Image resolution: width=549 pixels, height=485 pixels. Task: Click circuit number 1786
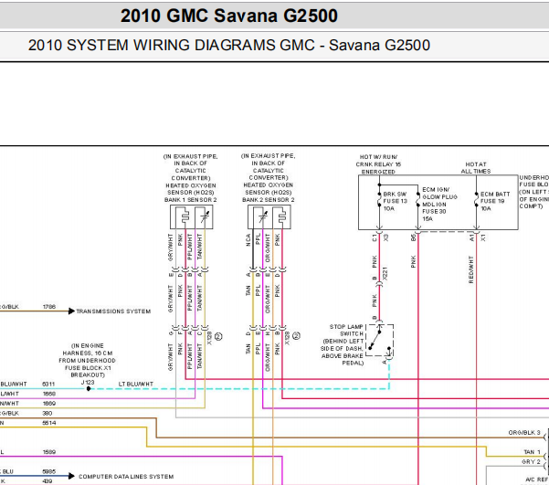[49, 307]
